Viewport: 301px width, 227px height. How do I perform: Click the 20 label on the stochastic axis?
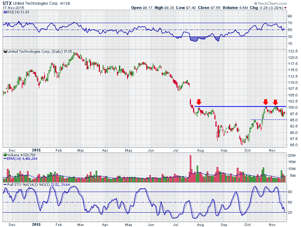pyautogui.click(x=290, y=213)
